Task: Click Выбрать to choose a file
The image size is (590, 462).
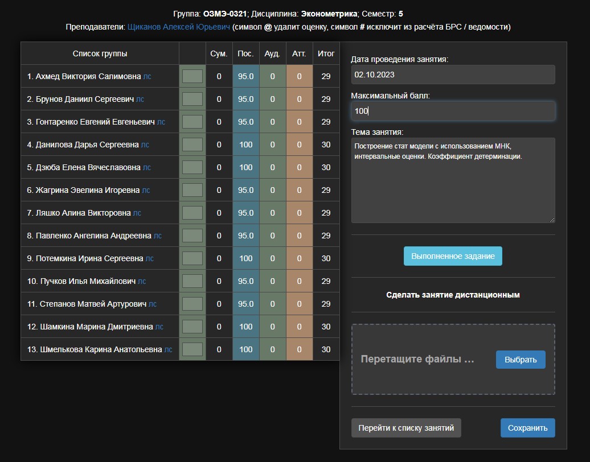Action: tap(520, 360)
